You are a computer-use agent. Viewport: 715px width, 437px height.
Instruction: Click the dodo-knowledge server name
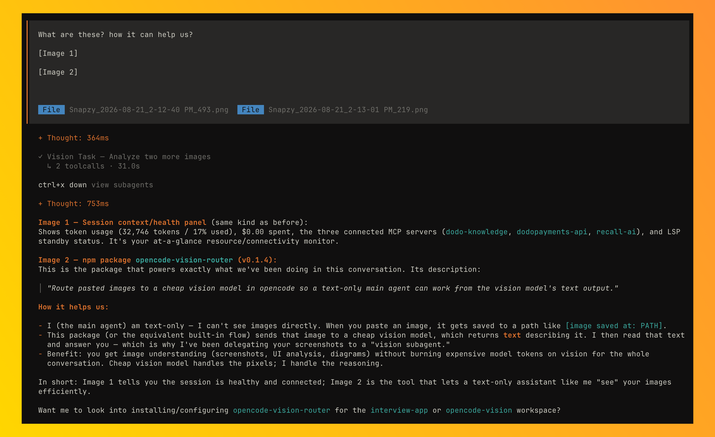point(477,232)
